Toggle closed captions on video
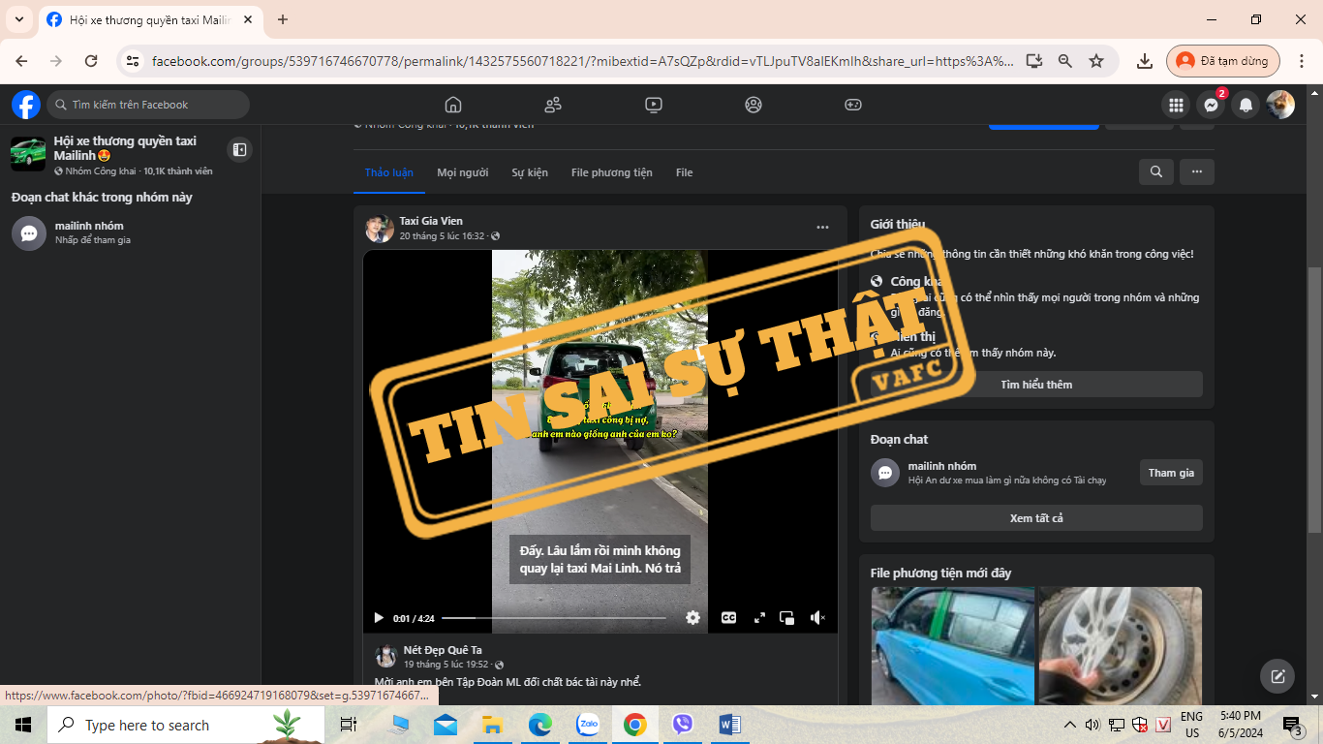 [x=728, y=618]
